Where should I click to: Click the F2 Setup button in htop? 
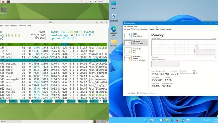pos(12,101)
